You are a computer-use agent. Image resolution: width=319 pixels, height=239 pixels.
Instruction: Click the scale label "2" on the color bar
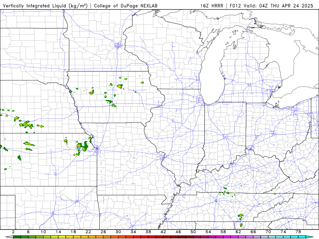(x=13, y=232)
